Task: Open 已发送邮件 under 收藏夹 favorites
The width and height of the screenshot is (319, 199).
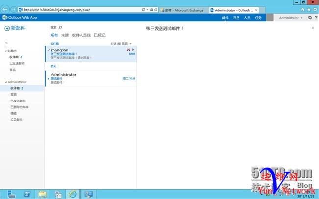Action: (17, 63)
